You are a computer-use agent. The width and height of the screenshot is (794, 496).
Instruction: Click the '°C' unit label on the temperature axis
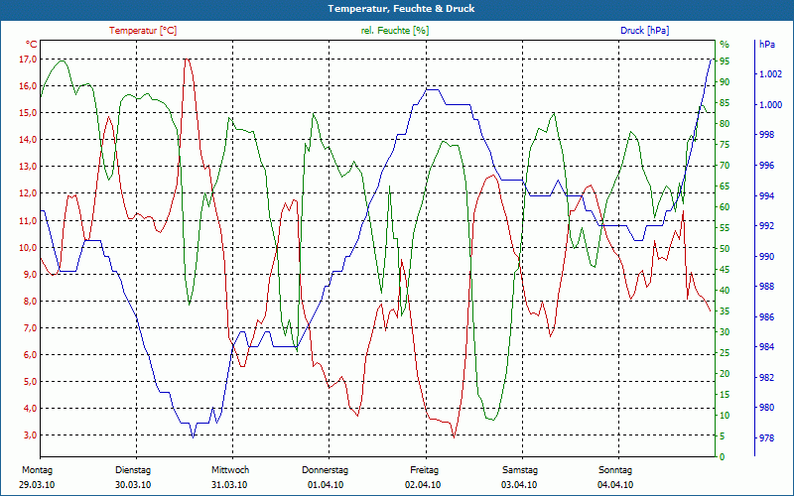click(31, 44)
